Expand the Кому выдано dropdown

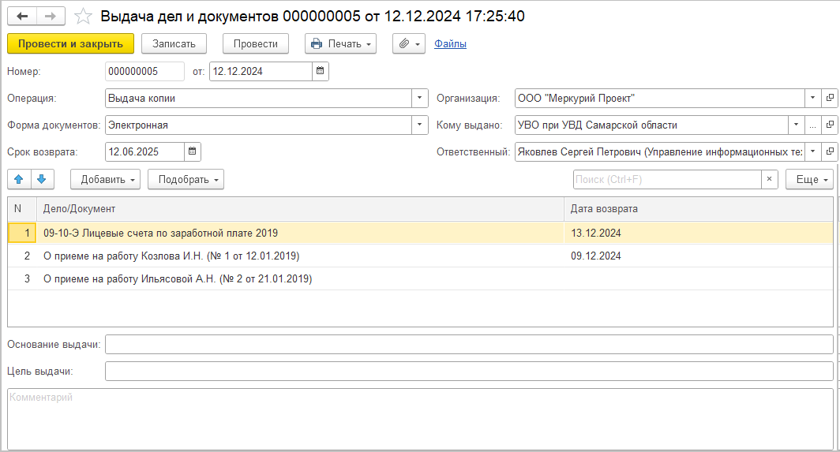[796, 125]
